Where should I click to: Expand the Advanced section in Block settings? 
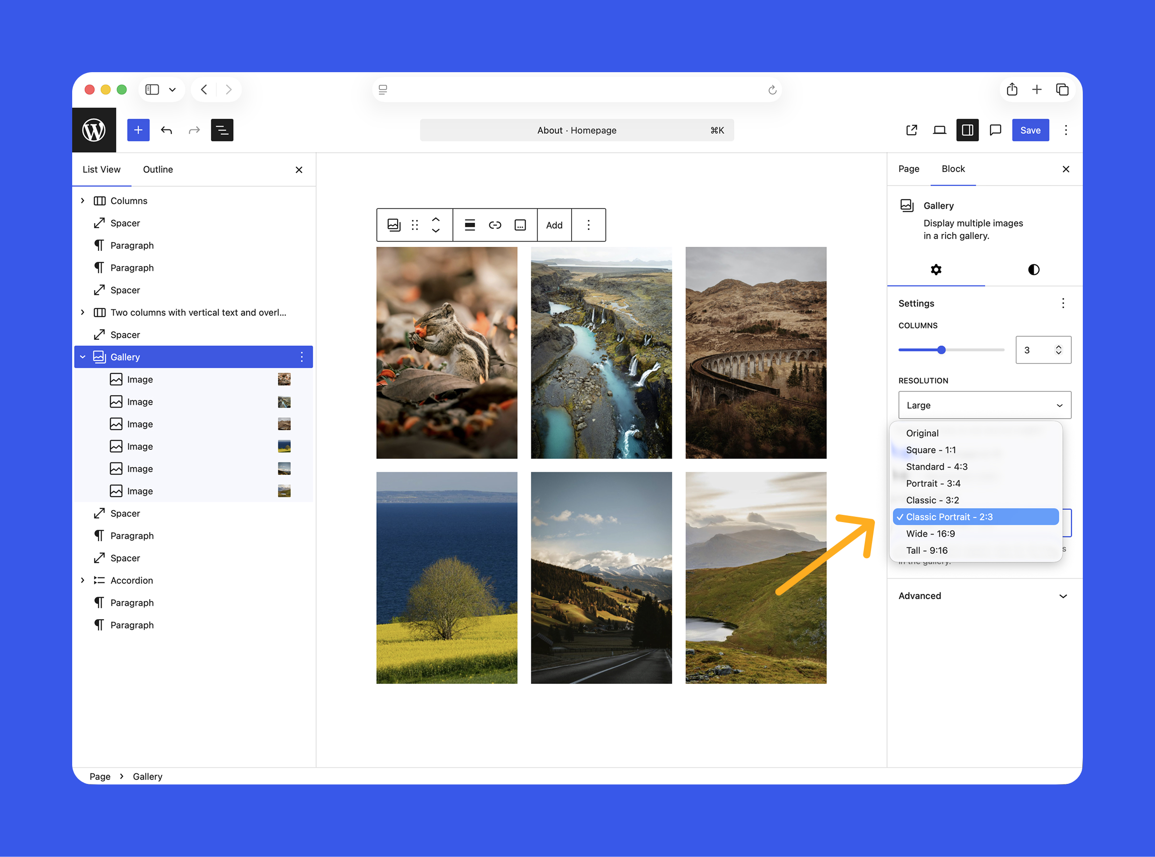click(983, 596)
